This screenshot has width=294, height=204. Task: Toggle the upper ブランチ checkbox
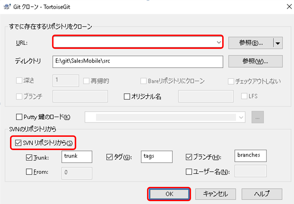19,96
